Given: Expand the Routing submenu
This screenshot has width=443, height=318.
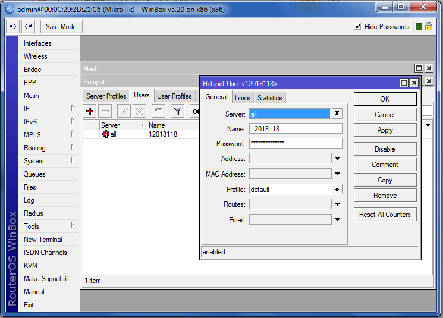Looking at the screenshot, I should click(x=49, y=147).
